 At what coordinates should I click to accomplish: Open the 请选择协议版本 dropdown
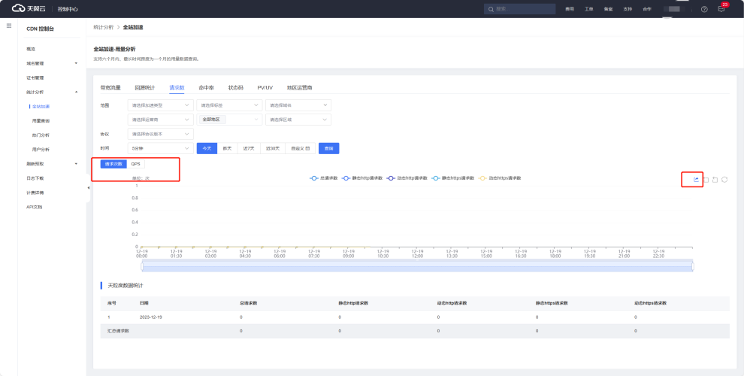click(x=160, y=135)
